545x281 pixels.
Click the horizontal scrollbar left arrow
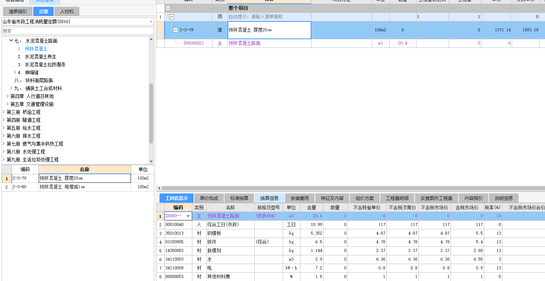(159, 188)
